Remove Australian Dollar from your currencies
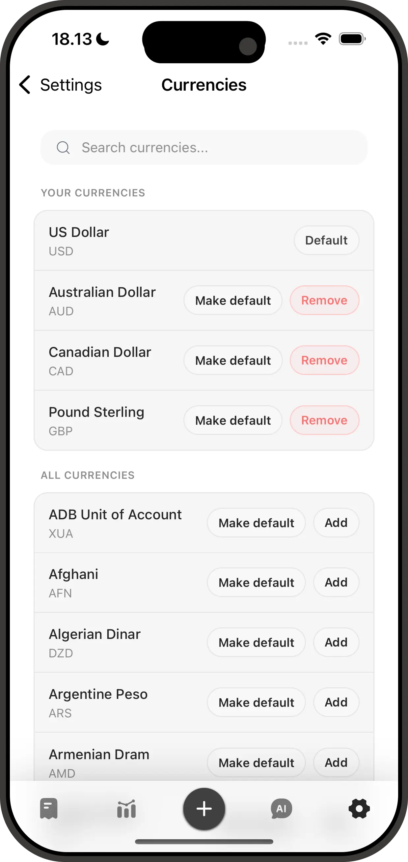Viewport: 408px width, 862px height. coord(324,301)
